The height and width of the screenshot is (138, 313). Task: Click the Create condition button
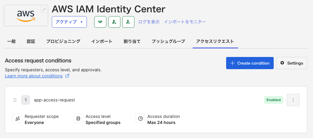click(x=250, y=63)
